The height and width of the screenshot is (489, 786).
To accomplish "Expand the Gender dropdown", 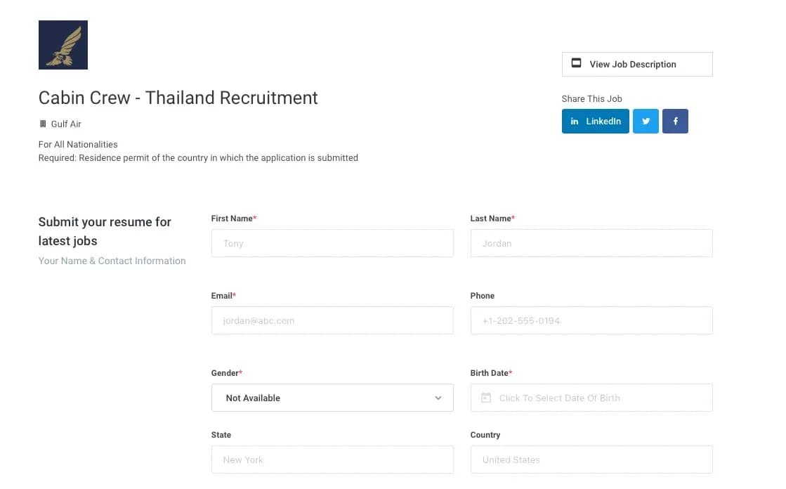I will (x=332, y=398).
